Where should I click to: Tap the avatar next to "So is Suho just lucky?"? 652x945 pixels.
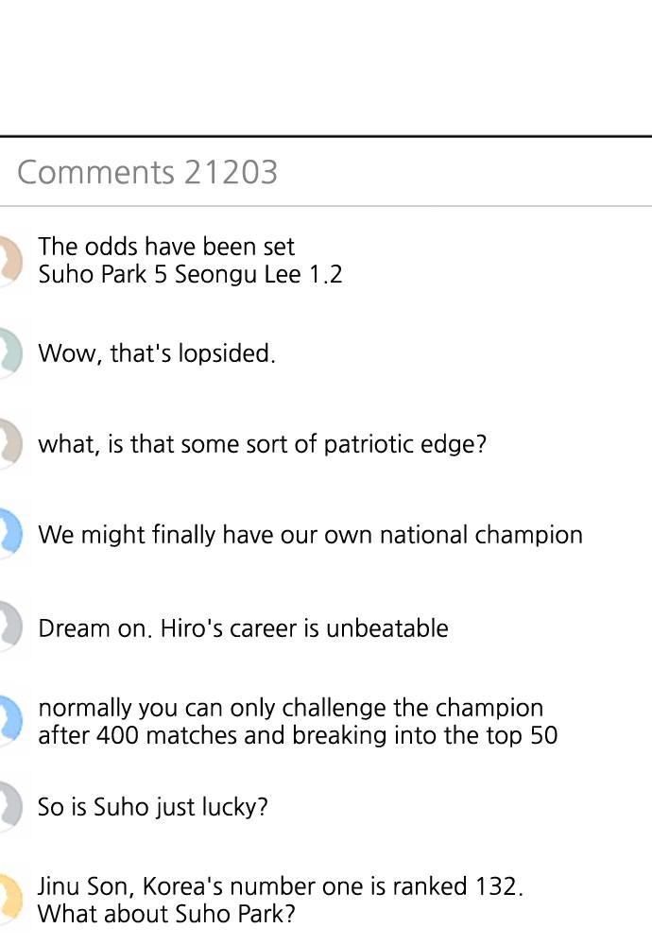point(9,806)
